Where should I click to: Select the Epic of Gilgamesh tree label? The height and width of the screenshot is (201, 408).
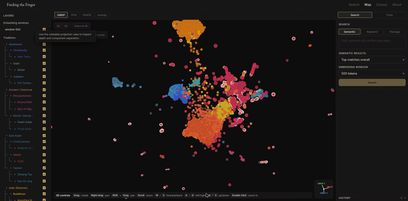tap(25, 109)
